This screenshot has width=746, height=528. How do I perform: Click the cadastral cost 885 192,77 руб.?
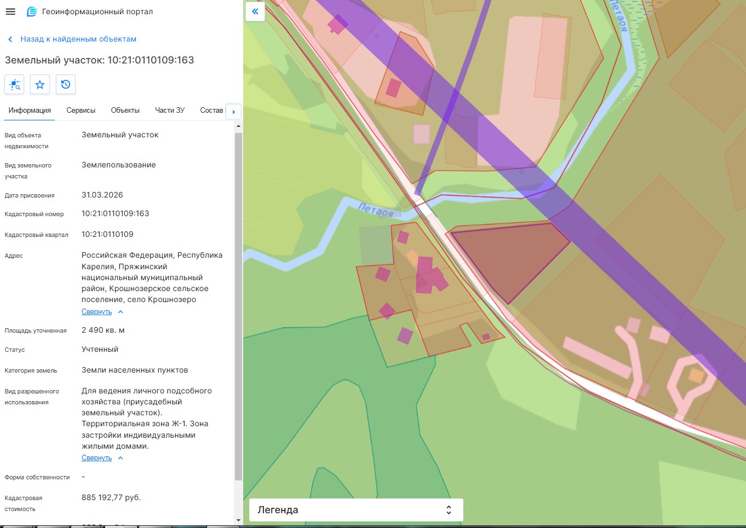click(111, 498)
